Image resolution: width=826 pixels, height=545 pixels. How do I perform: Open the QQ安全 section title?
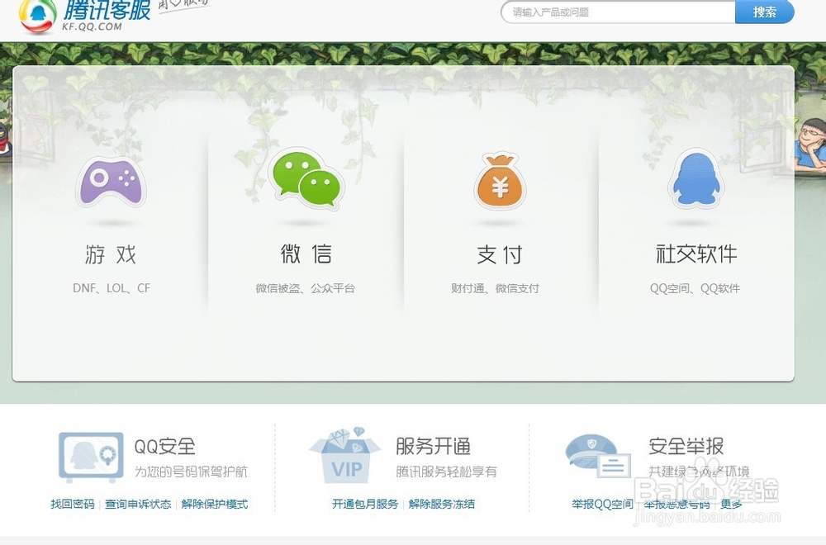tap(165, 447)
